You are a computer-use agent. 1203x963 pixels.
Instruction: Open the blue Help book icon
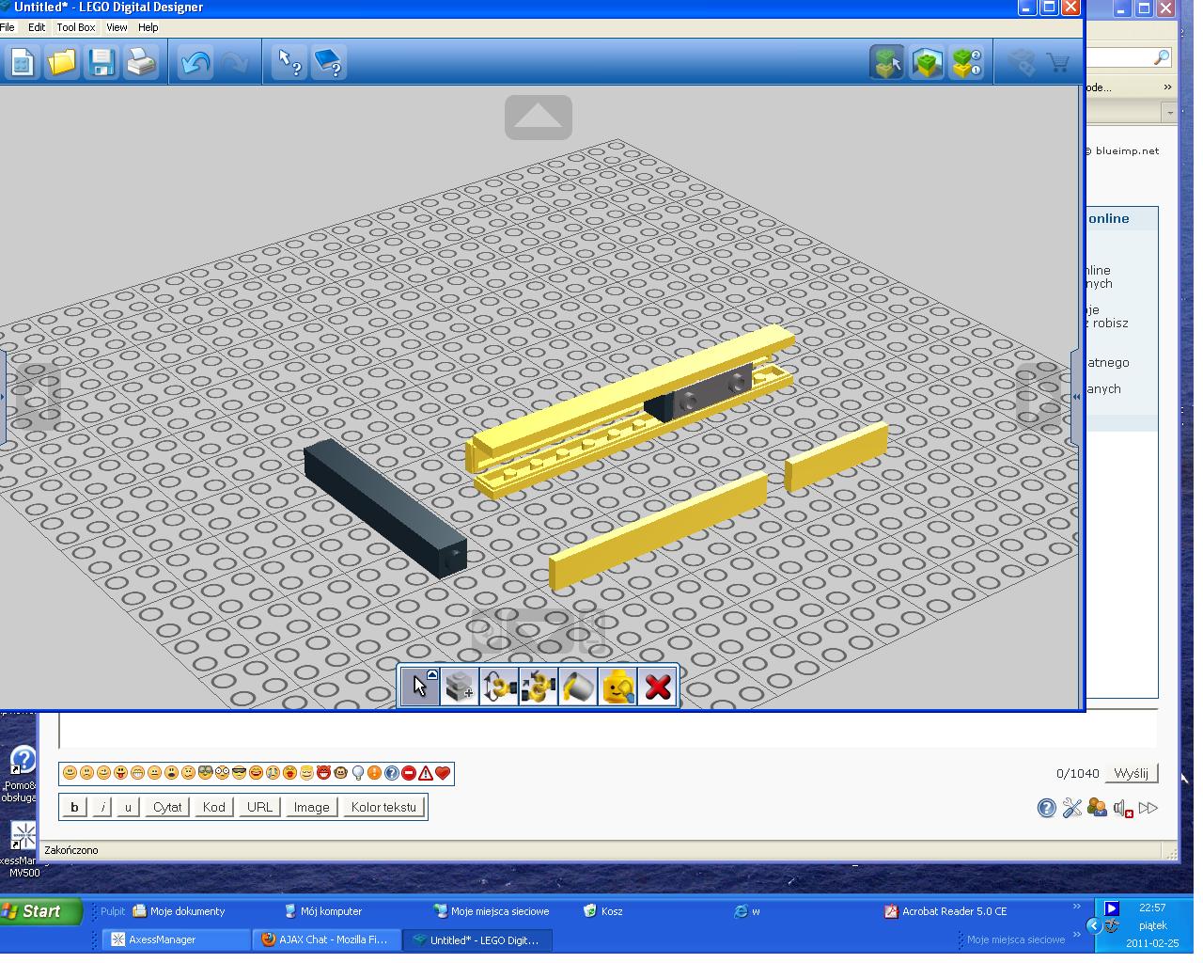coord(329,63)
